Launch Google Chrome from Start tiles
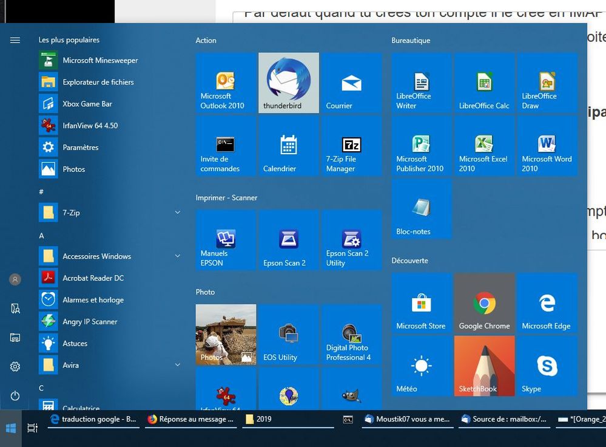Screen dimensions: 606x447 pyautogui.click(x=484, y=303)
